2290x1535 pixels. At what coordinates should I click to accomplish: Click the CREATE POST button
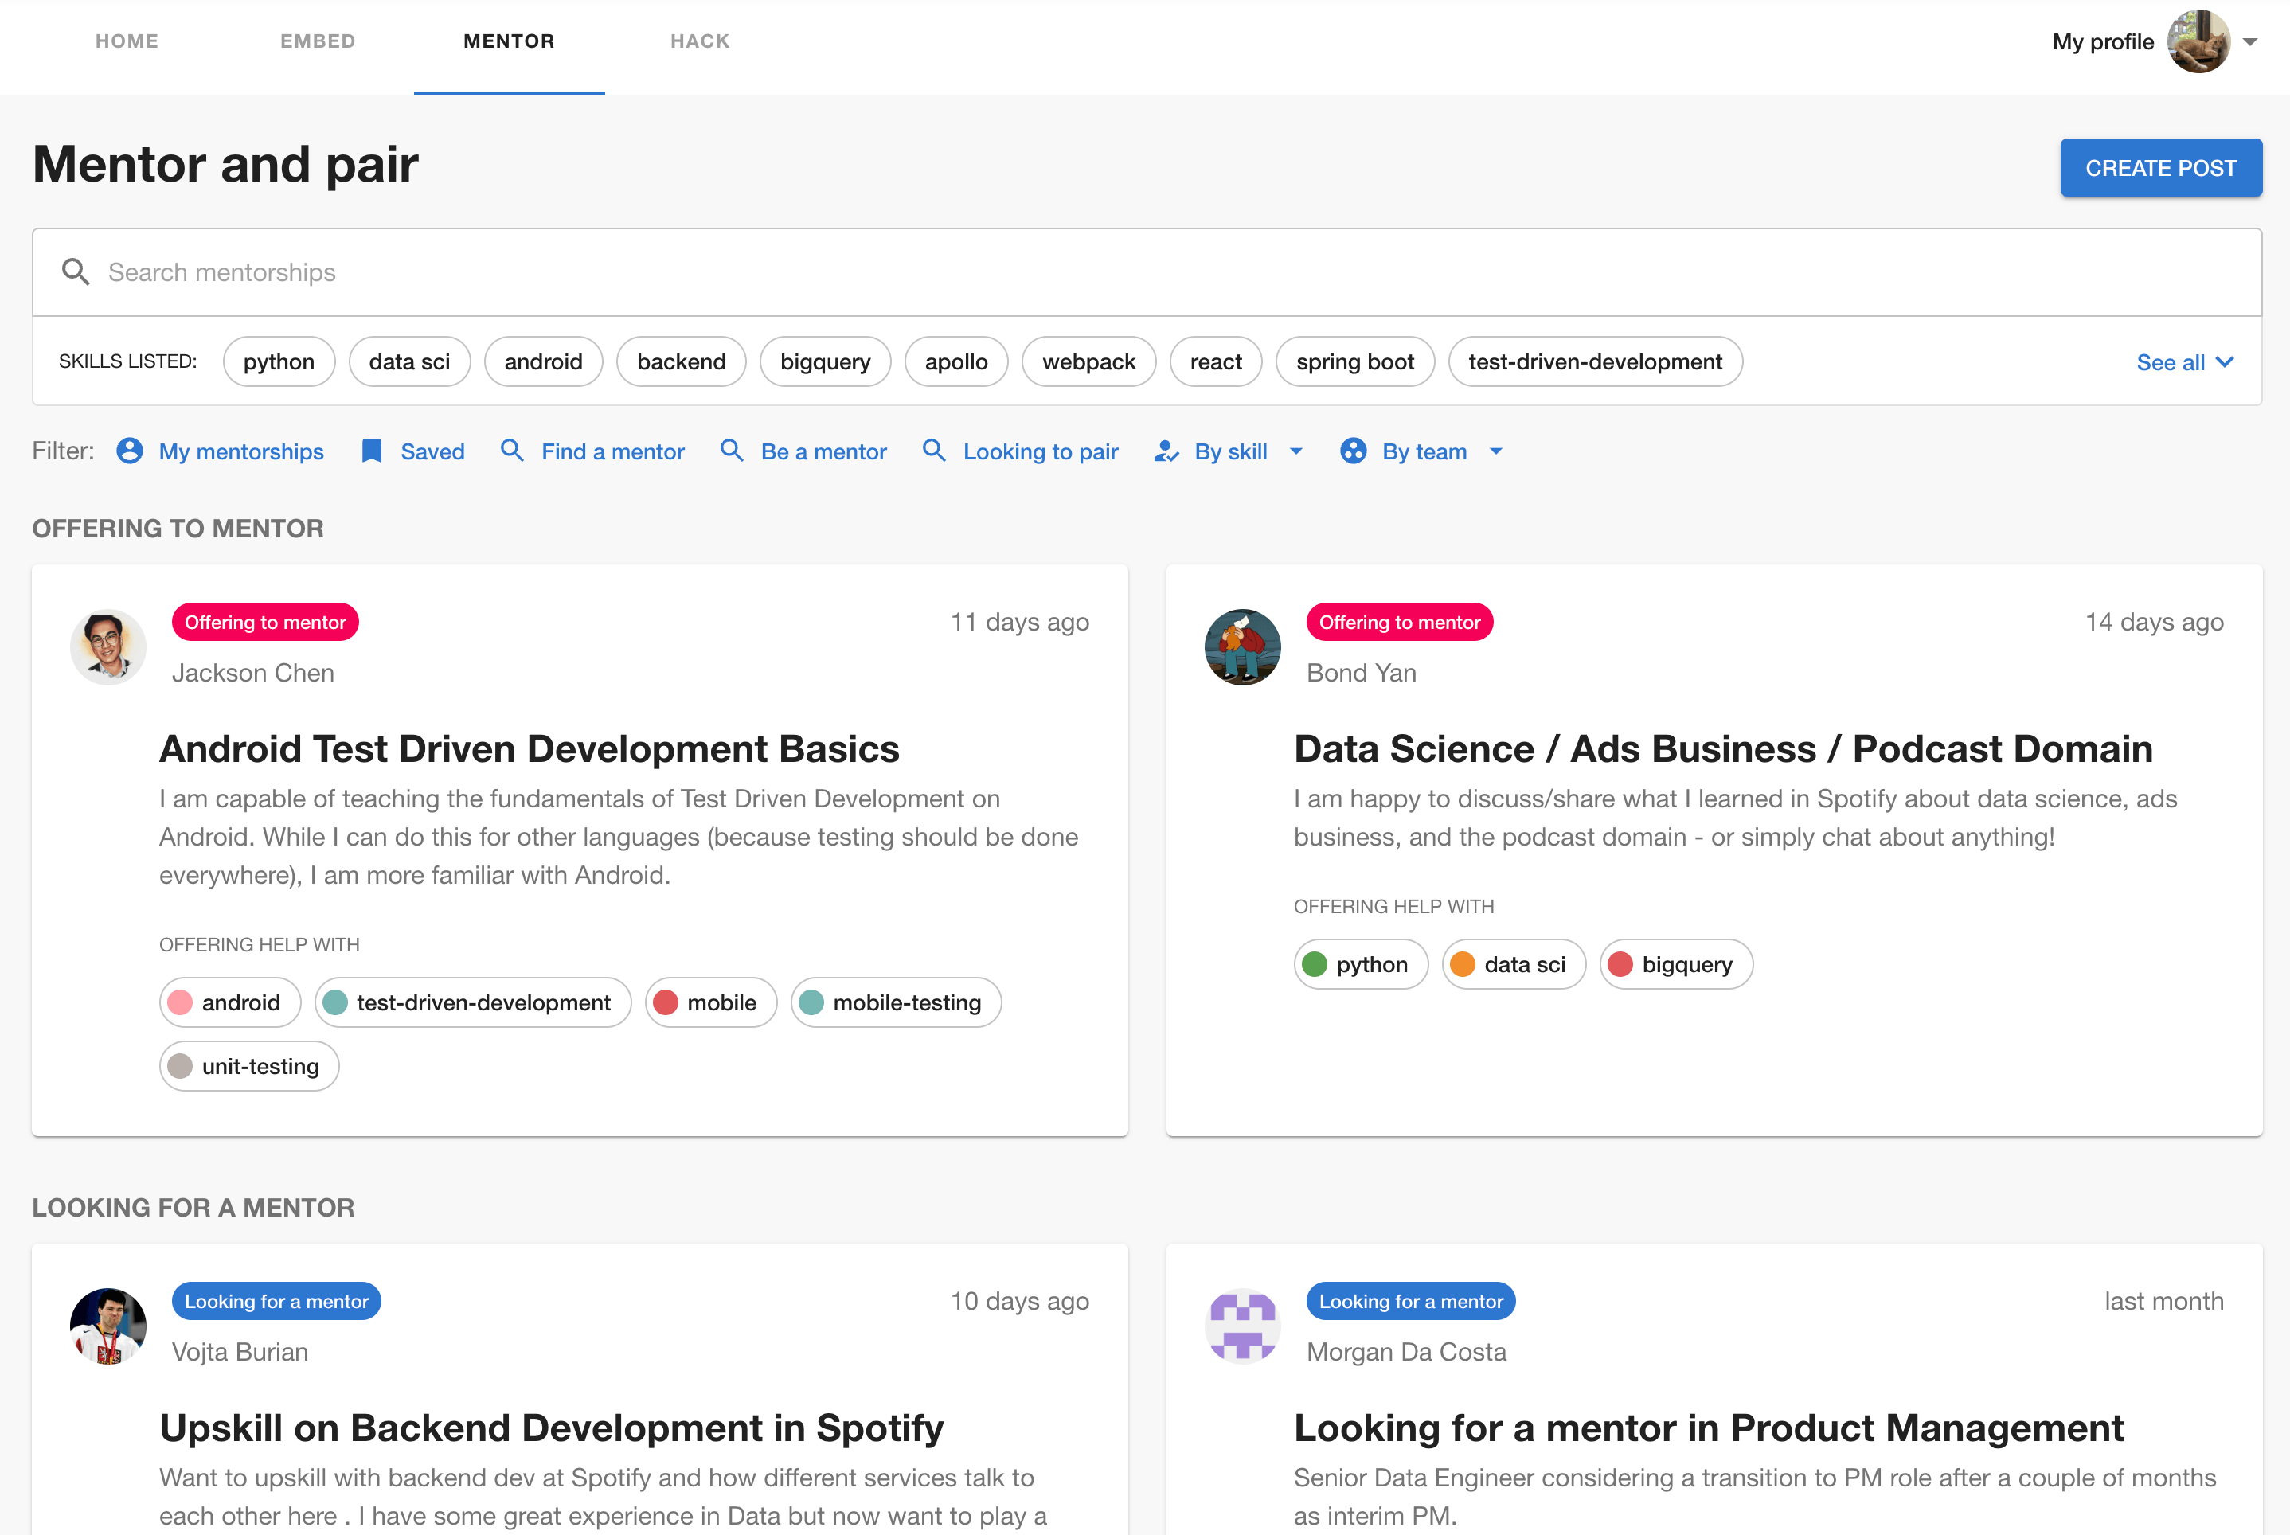click(2161, 168)
